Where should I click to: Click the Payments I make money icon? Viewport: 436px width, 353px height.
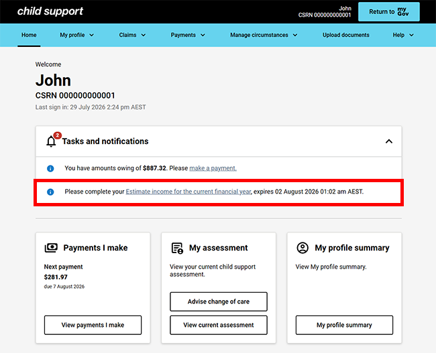point(51,248)
